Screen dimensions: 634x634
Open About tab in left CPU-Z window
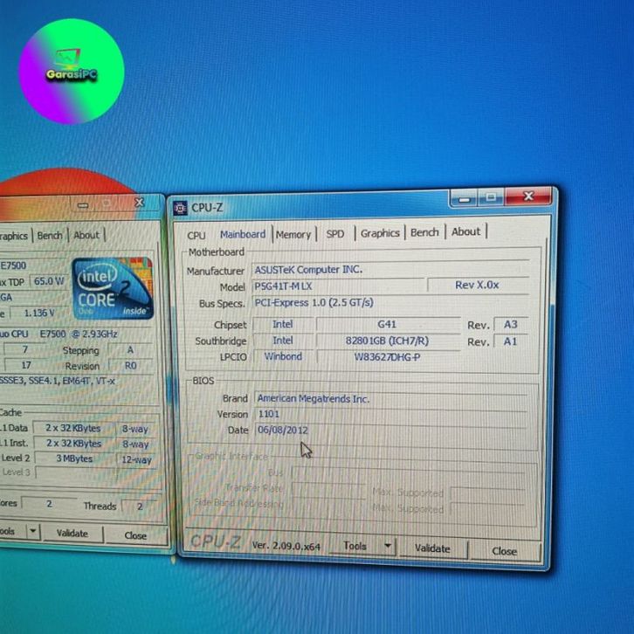(86, 235)
